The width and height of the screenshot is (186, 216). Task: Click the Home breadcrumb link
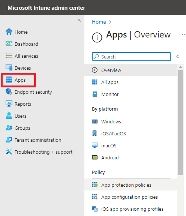pos(99,22)
